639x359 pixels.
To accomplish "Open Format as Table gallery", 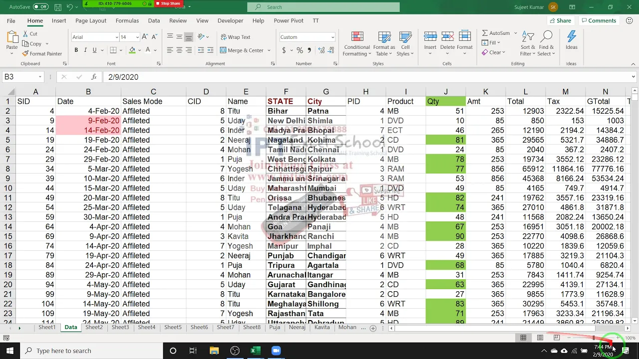I will [x=384, y=44].
